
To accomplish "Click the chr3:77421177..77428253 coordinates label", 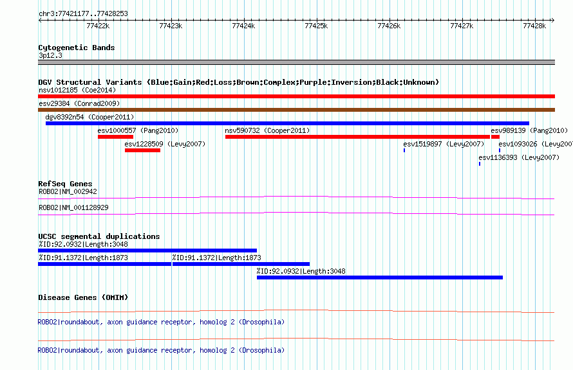I will point(83,13).
